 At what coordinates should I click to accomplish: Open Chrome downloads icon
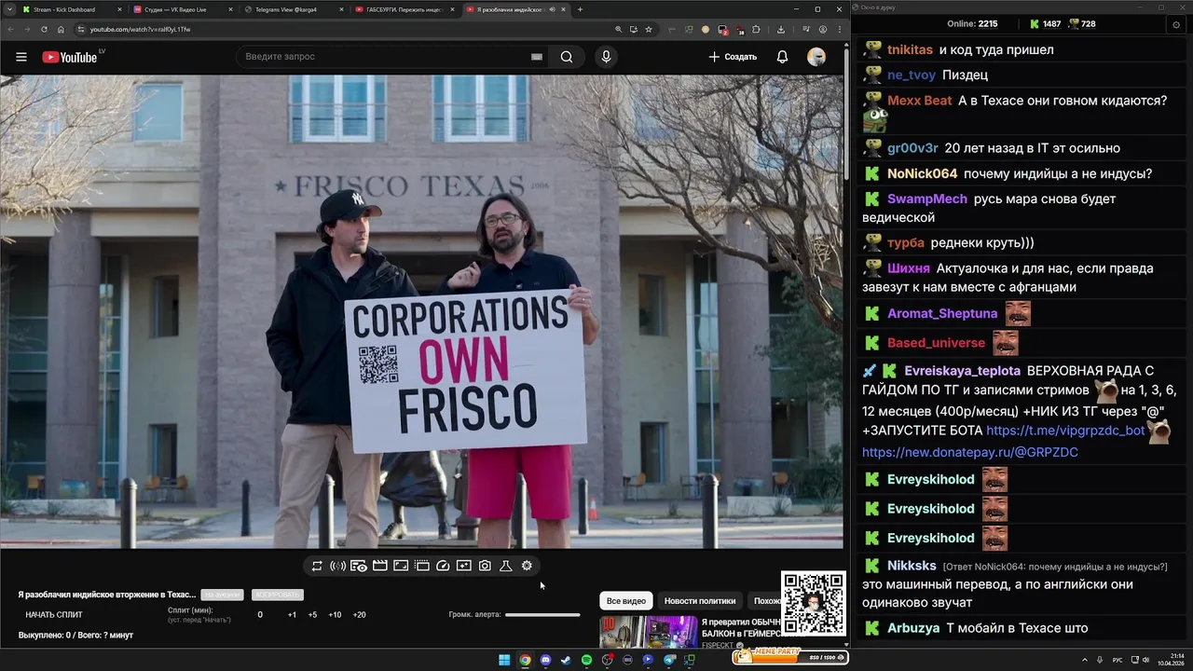[781, 29]
